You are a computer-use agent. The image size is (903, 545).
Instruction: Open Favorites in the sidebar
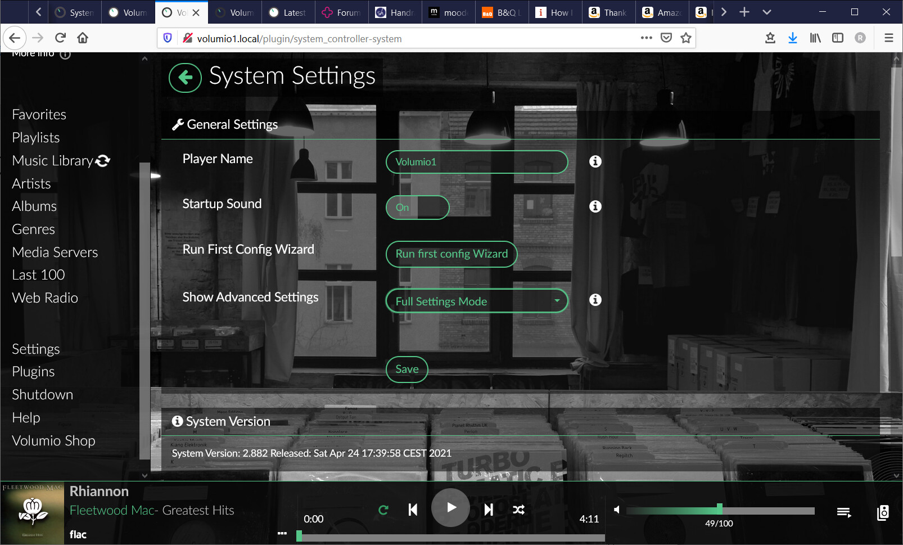tap(39, 115)
